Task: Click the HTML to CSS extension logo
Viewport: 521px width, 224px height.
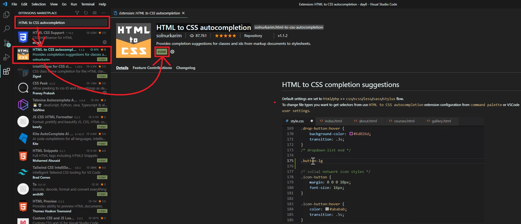Action: click(134, 41)
